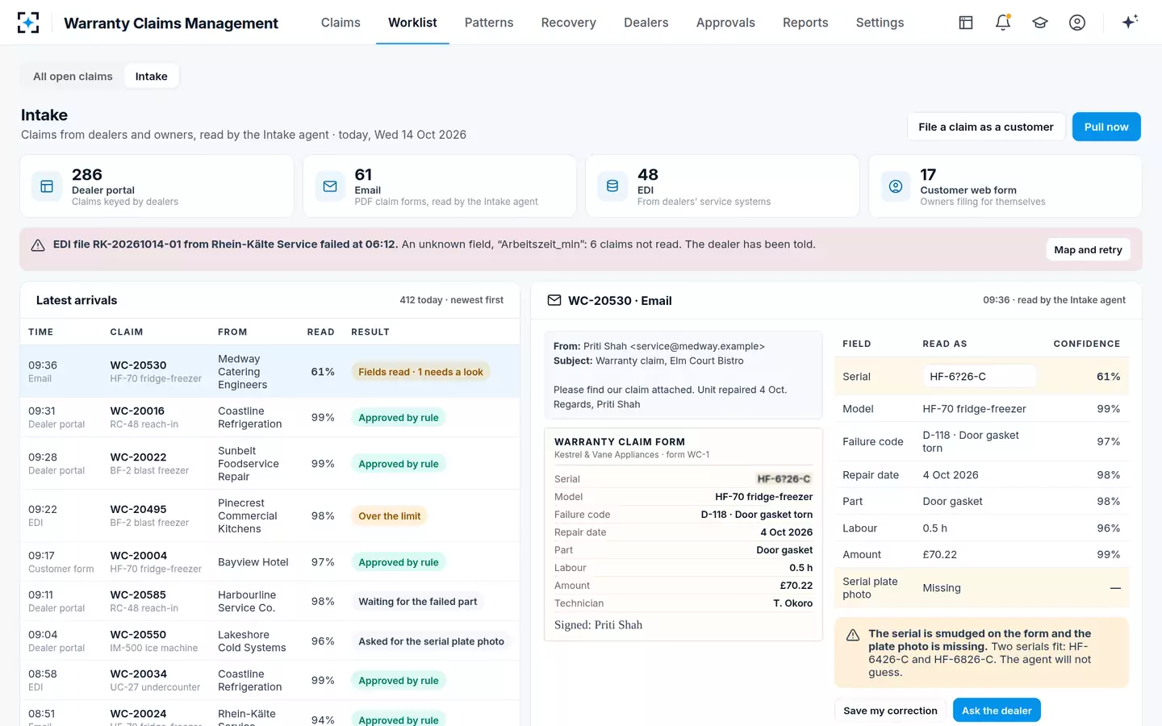This screenshot has height=726, width=1162.
Task: Open claim WC-20585 waiting for the failed part
Action: (270, 602)
